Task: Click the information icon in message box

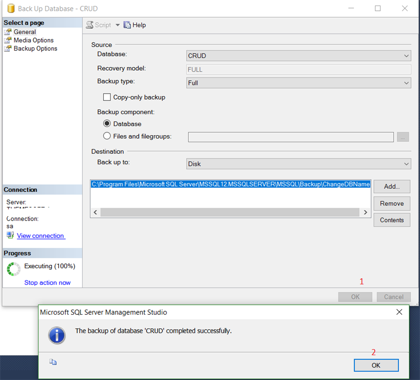Action: click(x=57, y=335)
